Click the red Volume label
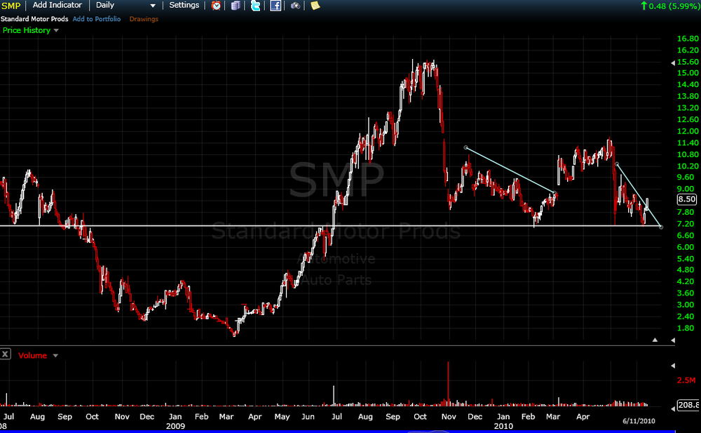Screen dimensions: 701x433 (33, 355)
